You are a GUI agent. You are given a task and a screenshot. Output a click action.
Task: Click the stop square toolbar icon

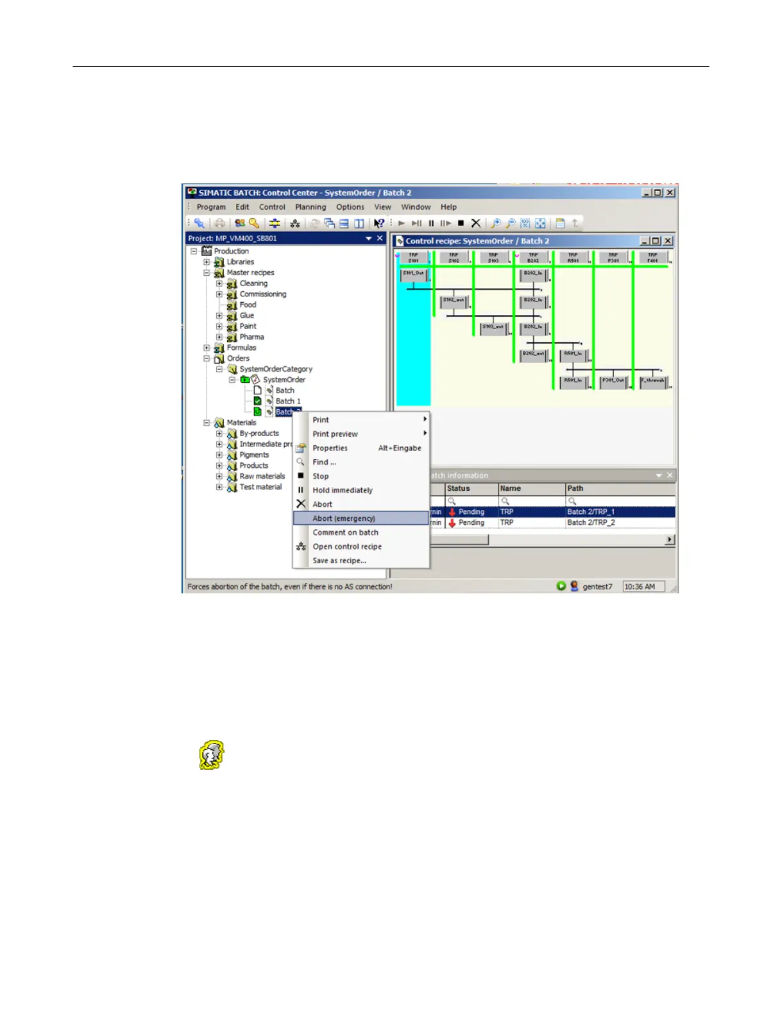point(461,223)
